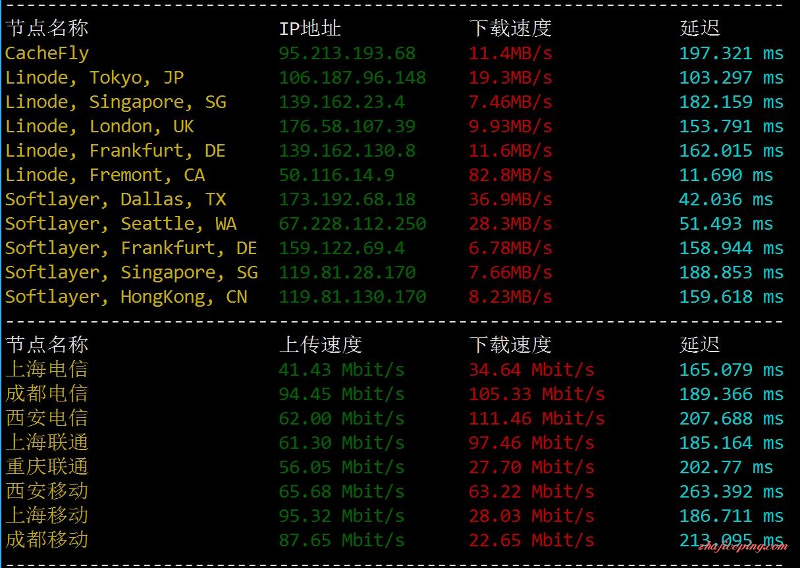Click the 西安移动 node name
800x568 pixels.
coord(47,492)
